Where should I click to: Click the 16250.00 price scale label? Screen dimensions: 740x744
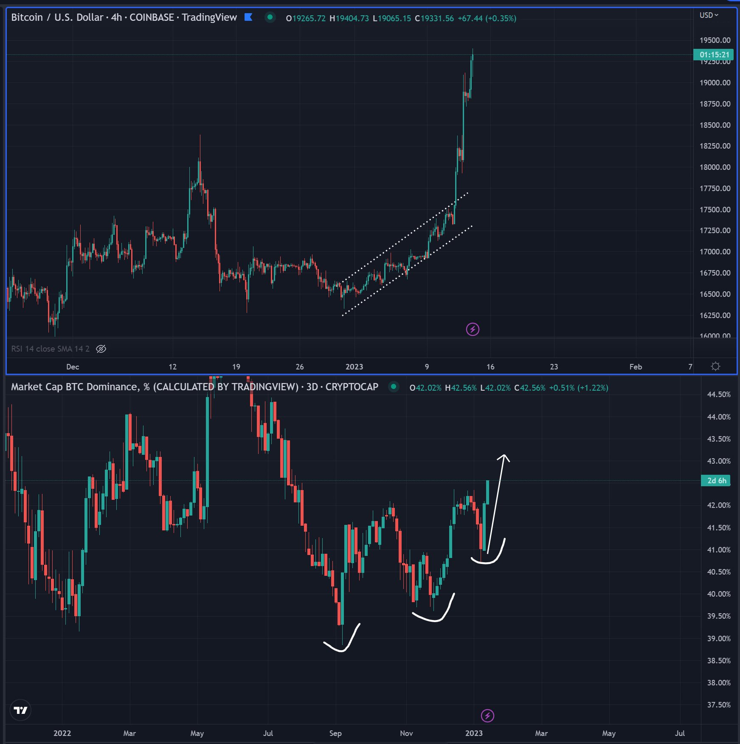point(715,315)
